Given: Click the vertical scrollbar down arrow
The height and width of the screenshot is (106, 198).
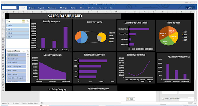Looking at the screenshot, I should click(195, 100).
